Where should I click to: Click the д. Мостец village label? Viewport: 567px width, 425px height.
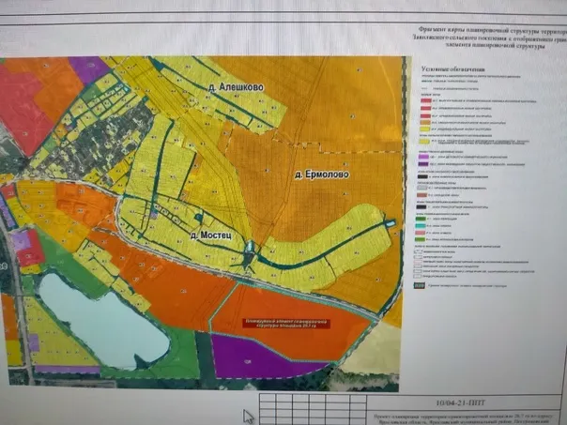211,235
